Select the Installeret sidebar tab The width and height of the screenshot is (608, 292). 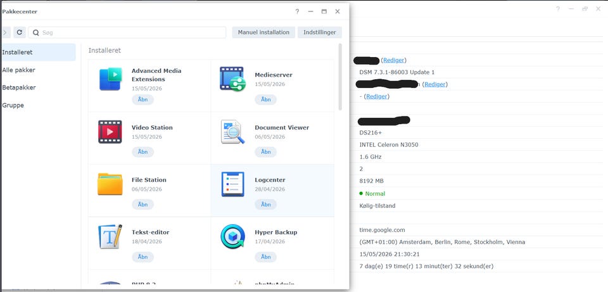[39, 53]
